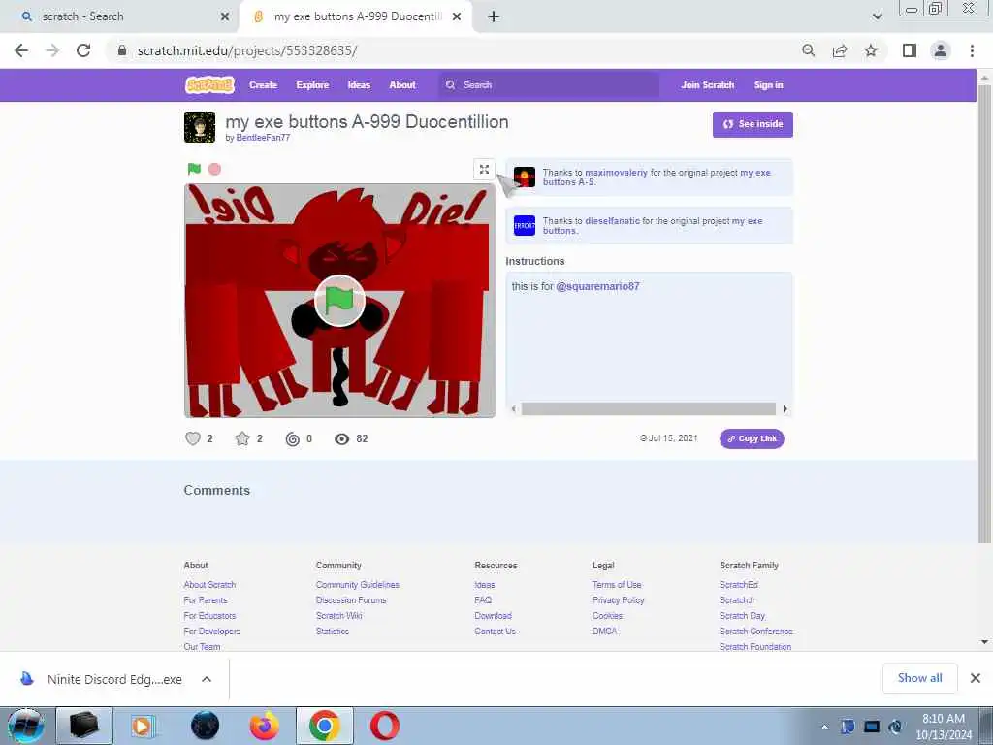Toggle the browser side panel
This screenshot has height=745, width=993.
tap(910, 50)
